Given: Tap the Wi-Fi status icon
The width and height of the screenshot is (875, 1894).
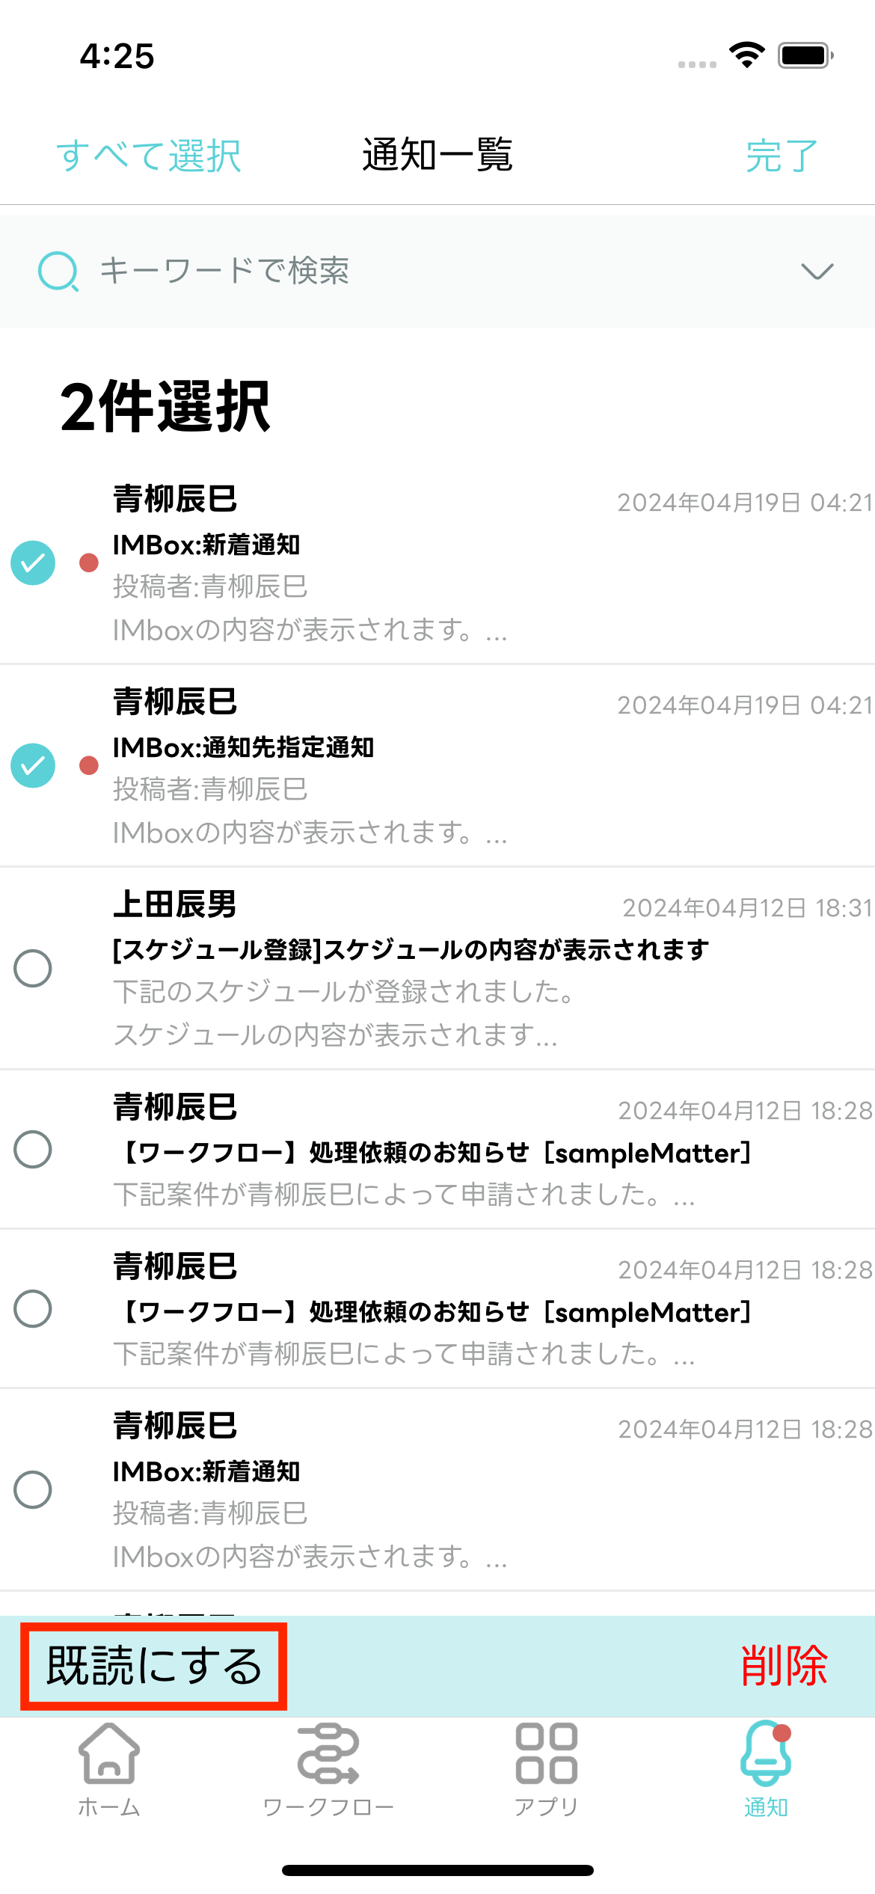Looking at the screenshot, I should pyautogui.click(x=746, y=55).
